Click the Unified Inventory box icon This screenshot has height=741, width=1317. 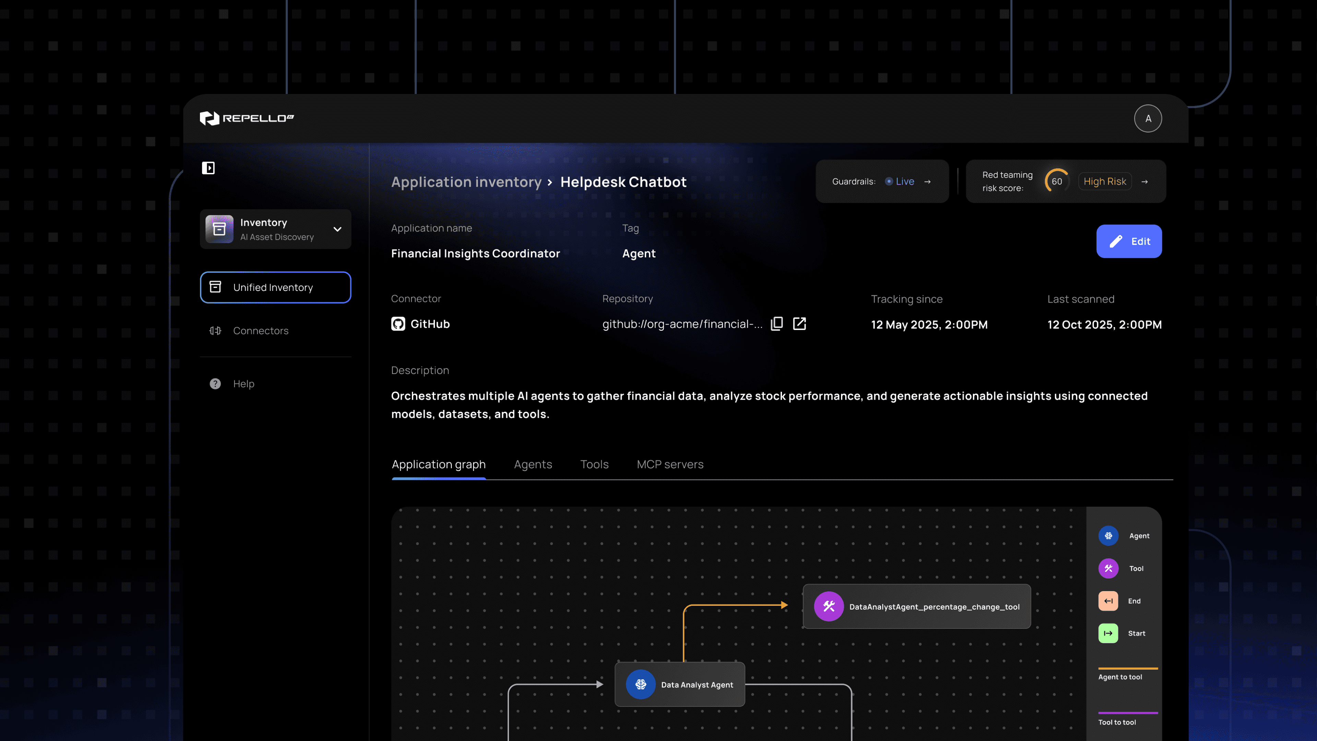(215, 287)
